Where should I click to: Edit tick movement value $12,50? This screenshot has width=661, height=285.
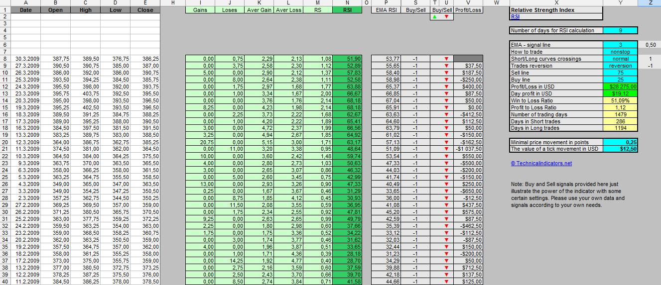point(620,149)
